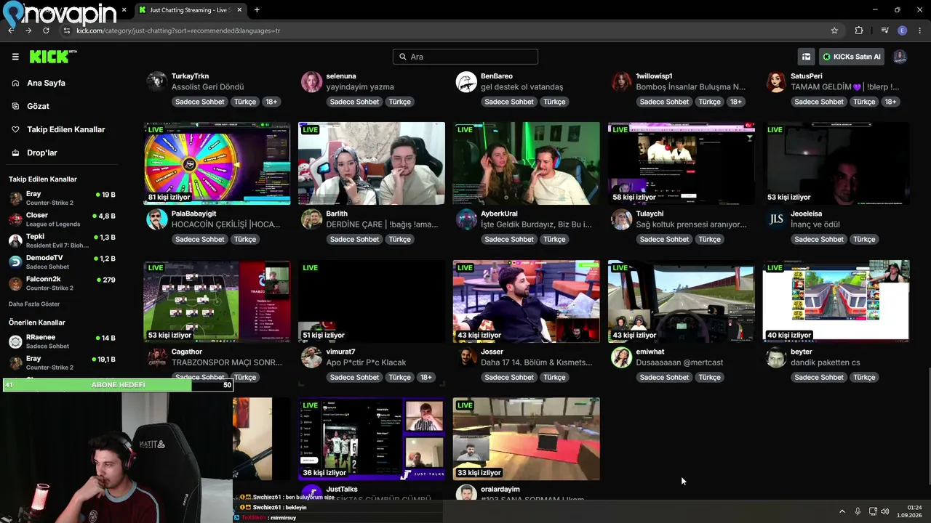Open Drop'lar in the sidebar
Viewport: 931px width, 523px height.
pyautogui.click(x=41, y=153)
